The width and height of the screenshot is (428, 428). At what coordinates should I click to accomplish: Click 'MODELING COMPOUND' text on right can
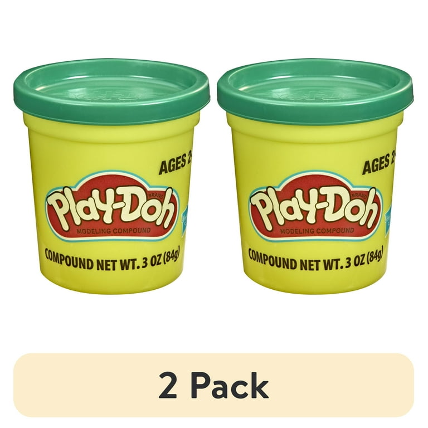[x=317, y=231]
